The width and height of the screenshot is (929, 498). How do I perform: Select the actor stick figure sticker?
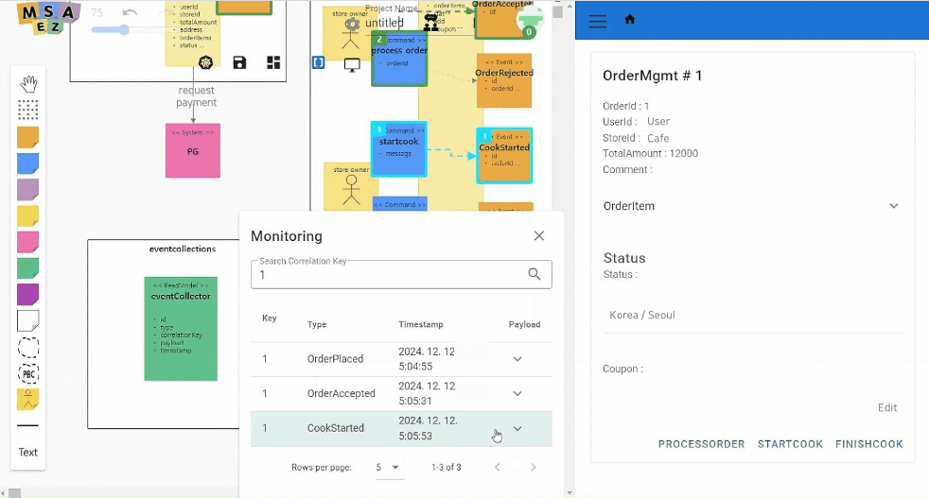(28, 399)
